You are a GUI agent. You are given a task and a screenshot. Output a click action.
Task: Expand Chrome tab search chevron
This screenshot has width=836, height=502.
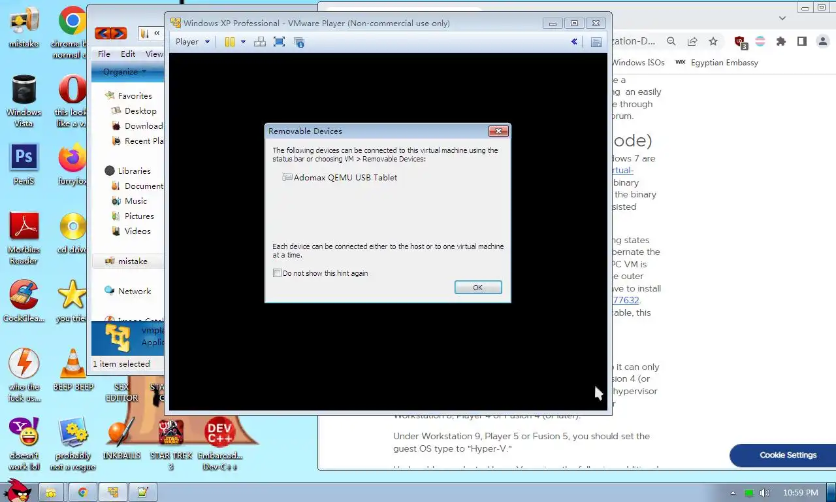click(782, 18)
